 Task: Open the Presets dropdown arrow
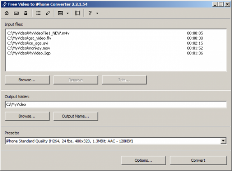[223, 141]
